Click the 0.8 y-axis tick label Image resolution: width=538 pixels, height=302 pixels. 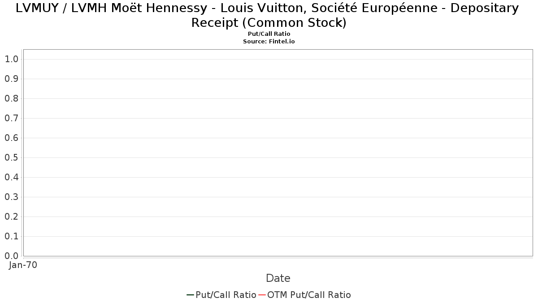click(11, 98)
